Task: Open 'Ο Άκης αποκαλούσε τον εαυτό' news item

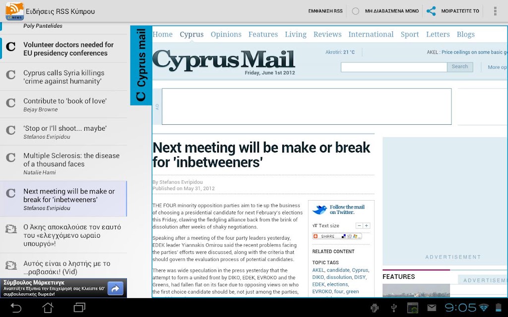Action: 63,235
